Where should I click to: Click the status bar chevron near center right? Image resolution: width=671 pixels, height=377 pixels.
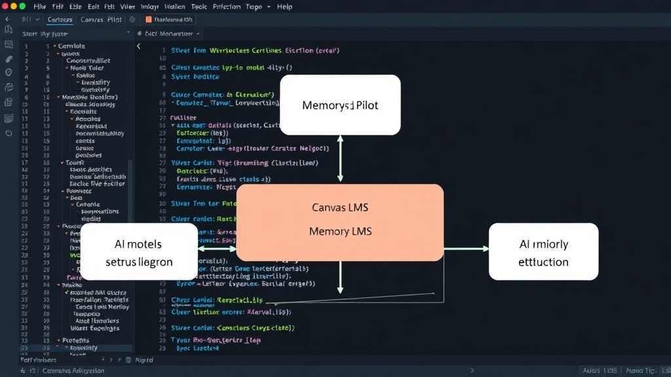[472, 370]
